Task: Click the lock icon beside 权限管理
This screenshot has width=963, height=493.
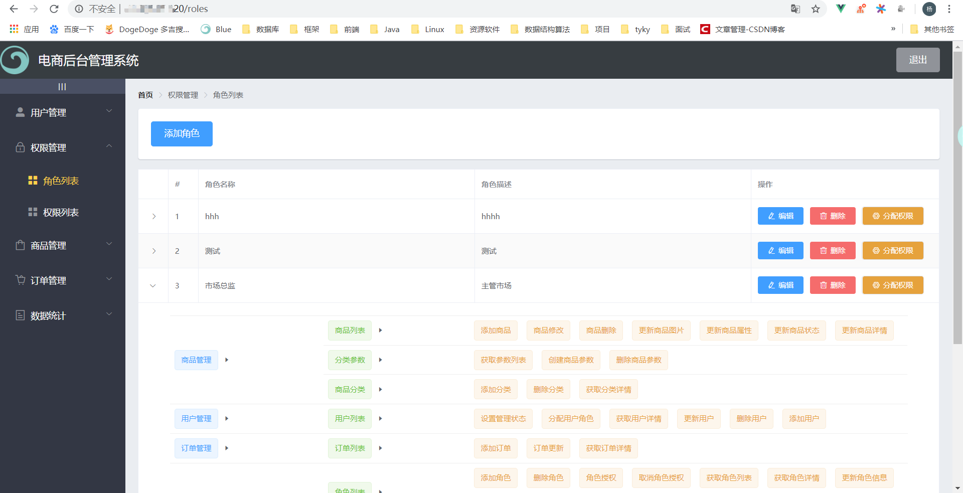Action: coord(20,147)
